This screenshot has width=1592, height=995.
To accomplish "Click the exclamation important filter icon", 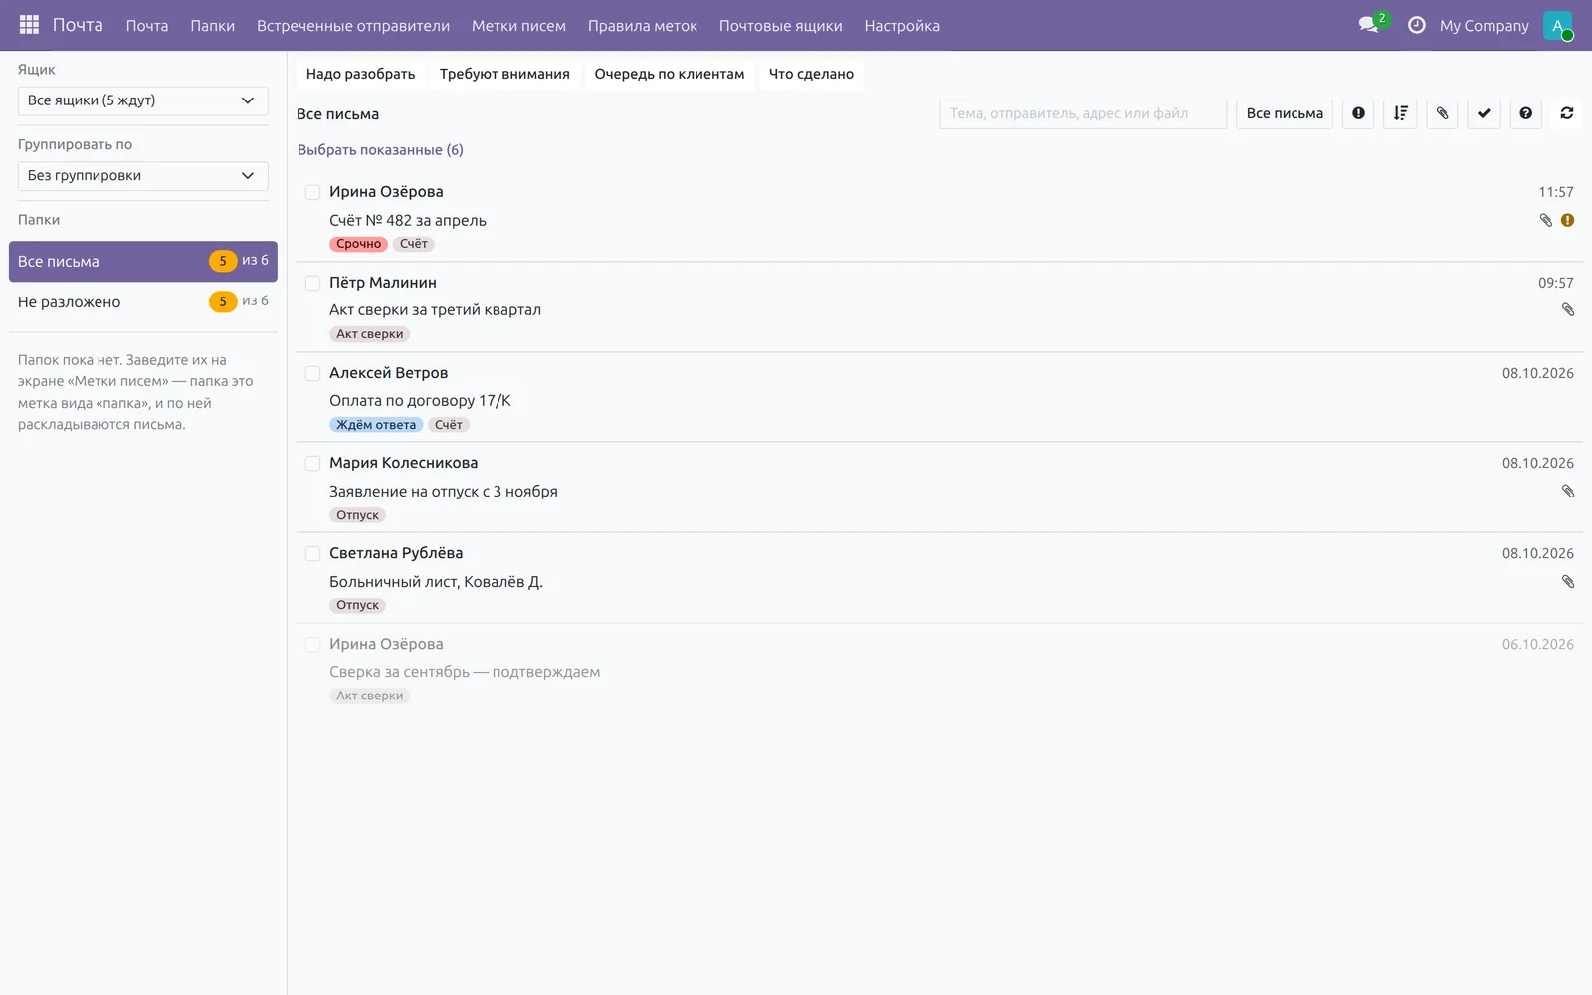I will (1358, 113).
